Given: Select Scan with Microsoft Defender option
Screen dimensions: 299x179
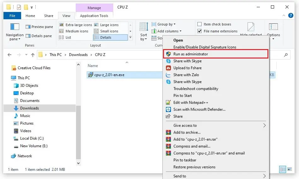Looking at the screenshot, I should click(199, 109).
